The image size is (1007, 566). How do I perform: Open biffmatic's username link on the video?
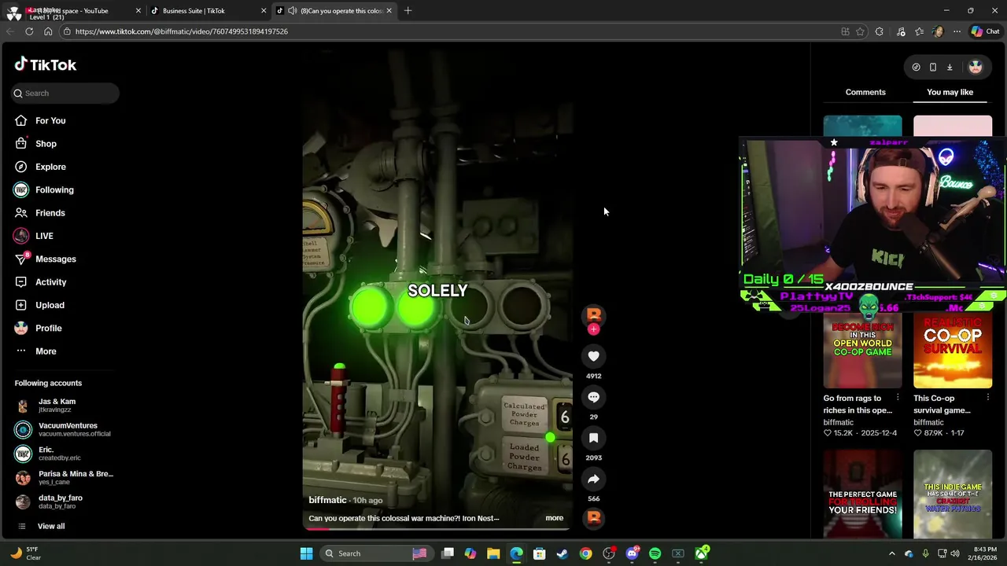tap(327, 500)
